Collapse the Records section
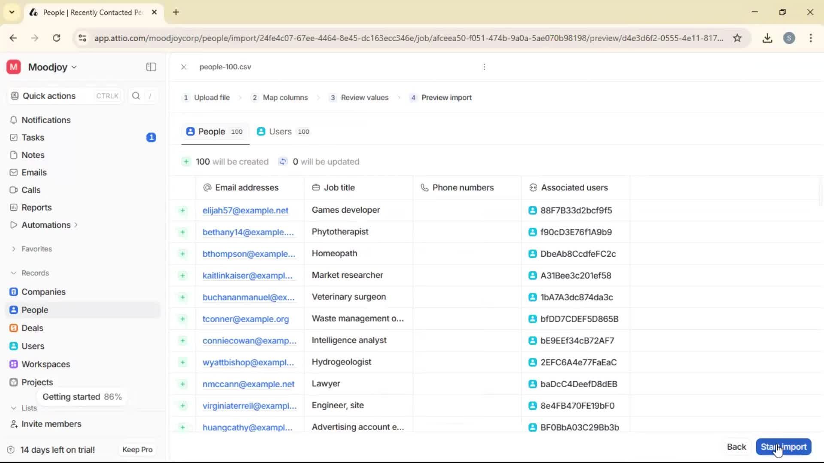Screen dimensions: 824x463 click(x=13, y=273)
